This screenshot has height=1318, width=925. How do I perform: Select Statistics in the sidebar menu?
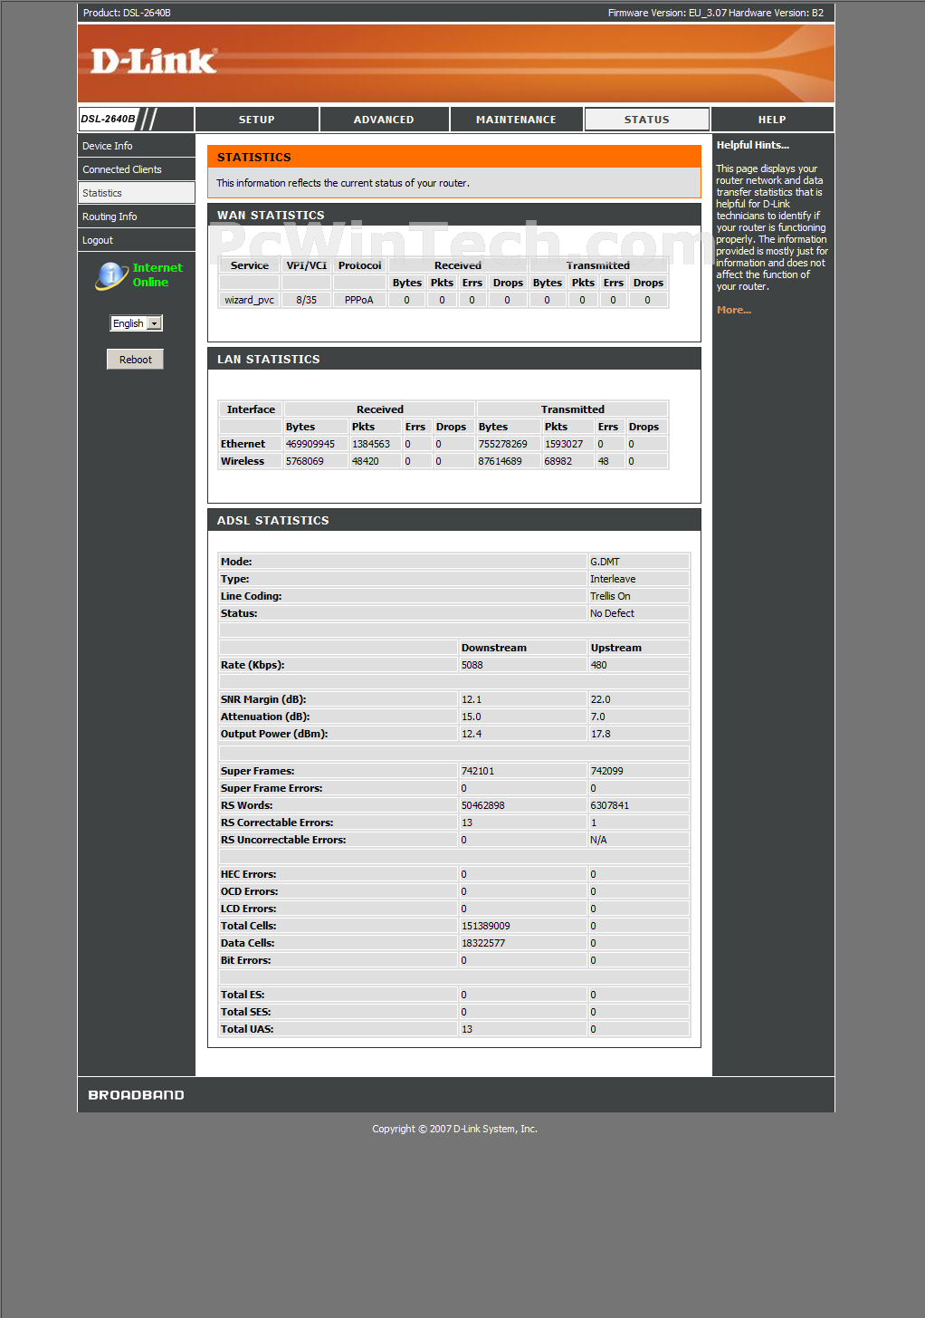tap(137, 193)
